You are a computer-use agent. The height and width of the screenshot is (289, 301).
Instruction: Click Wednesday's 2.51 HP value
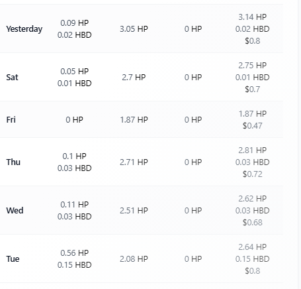[x=134, y=211]
